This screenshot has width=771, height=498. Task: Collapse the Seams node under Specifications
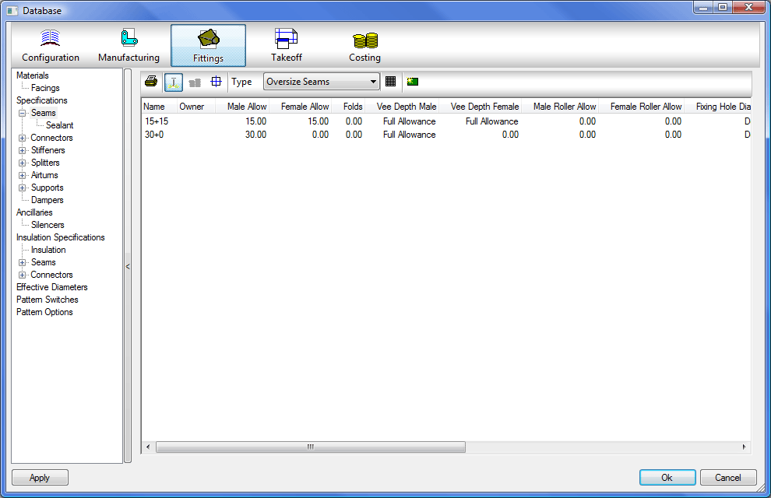tap(22, 113)
